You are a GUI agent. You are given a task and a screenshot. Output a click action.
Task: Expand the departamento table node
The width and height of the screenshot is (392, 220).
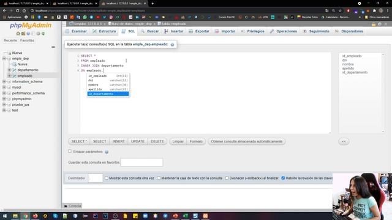(9, 70)
